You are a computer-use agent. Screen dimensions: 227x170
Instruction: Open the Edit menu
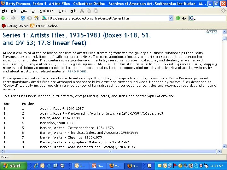tap(14, 11)
